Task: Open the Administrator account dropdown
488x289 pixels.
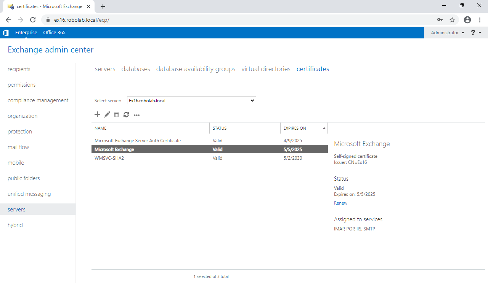Action: point(447,32)
